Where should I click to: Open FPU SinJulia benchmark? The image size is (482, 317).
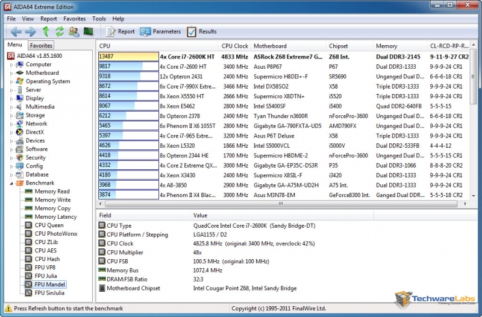pos(49,293)
